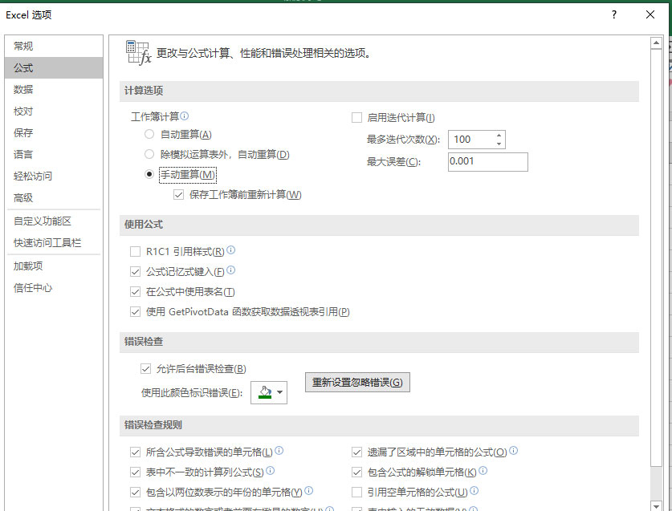Toggle 使用 GetPivotData 函数 checkbox

click(x=135, y=312)
